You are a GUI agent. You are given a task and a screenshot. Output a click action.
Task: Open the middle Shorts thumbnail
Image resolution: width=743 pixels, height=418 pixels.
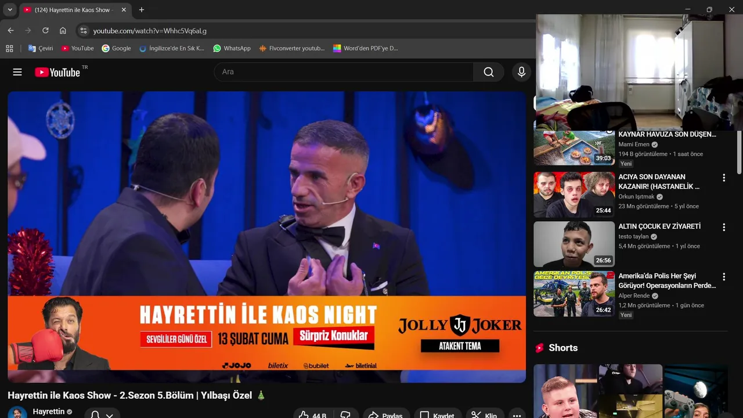point(630,391)
